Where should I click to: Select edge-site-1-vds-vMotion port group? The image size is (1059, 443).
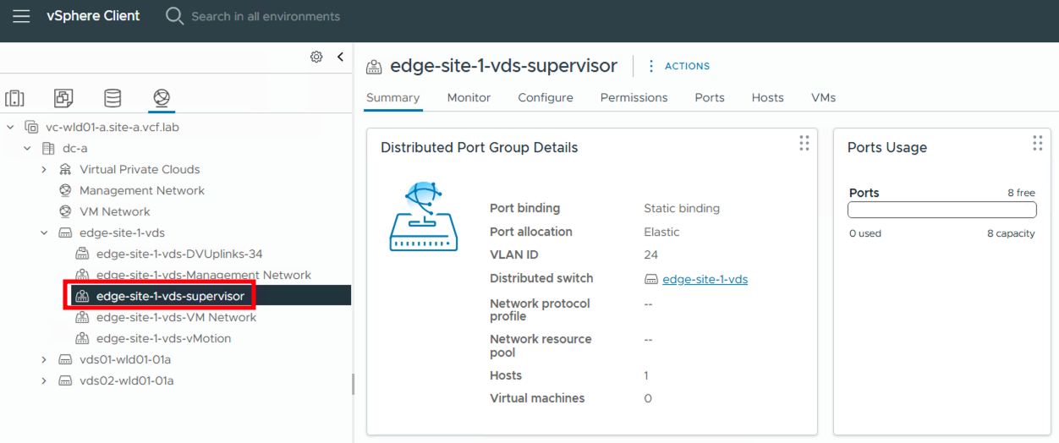[163, 339]
